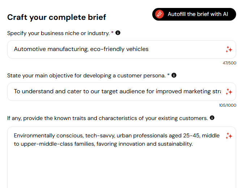Click the red sparkle icon in Autofill button

159,14
